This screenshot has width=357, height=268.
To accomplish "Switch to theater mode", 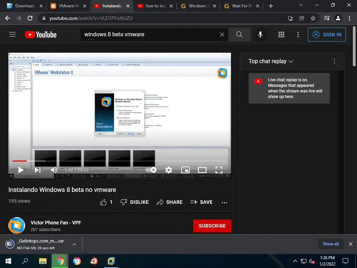I will (x=202, y=170).
